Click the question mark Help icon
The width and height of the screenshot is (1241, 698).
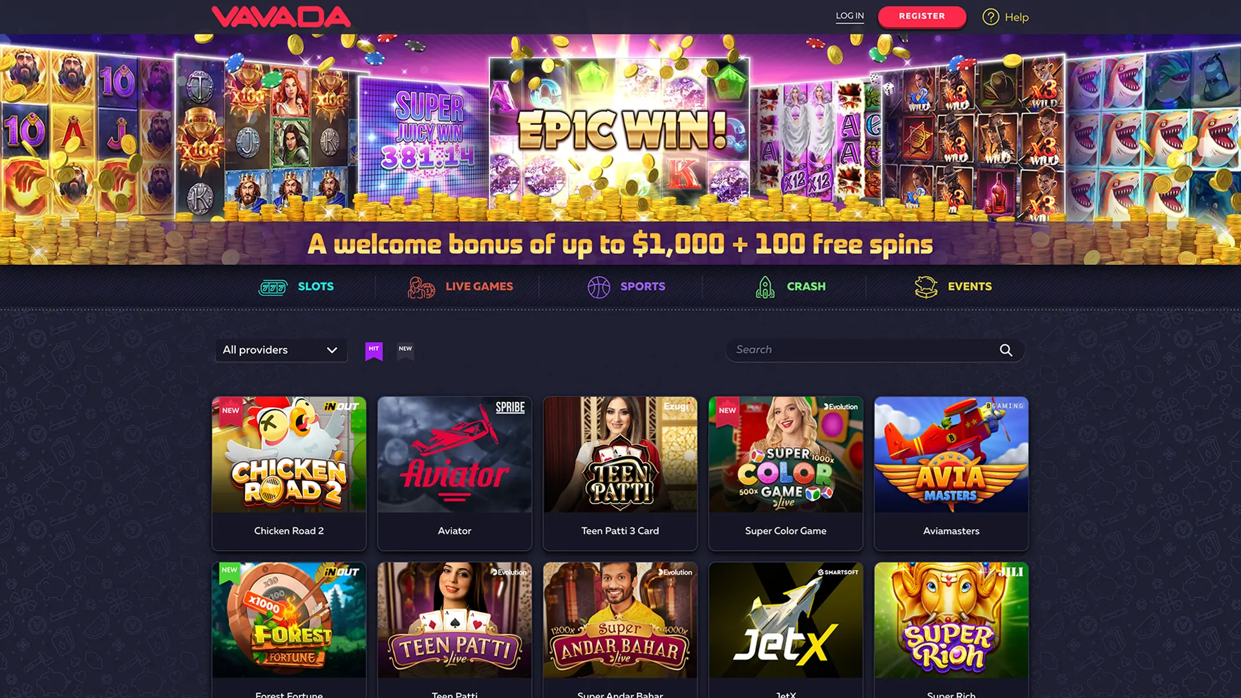point(990,17)
